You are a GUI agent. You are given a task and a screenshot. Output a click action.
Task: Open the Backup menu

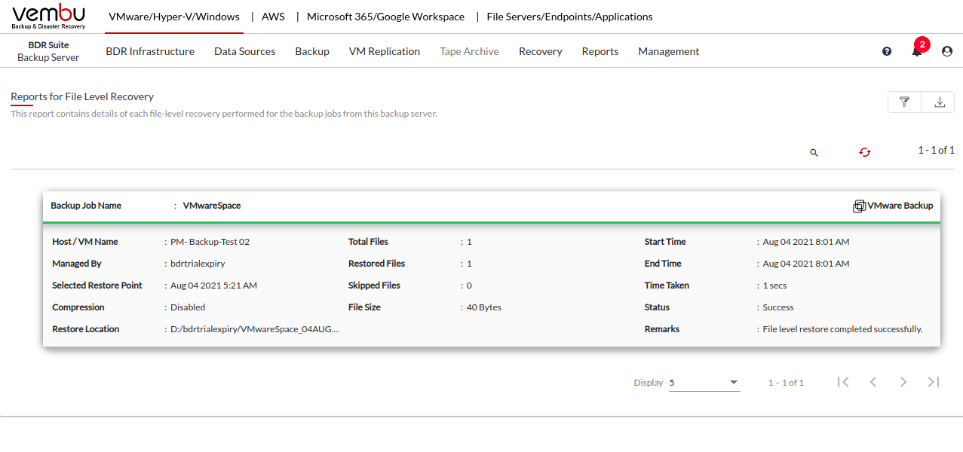tap(312, 51)
